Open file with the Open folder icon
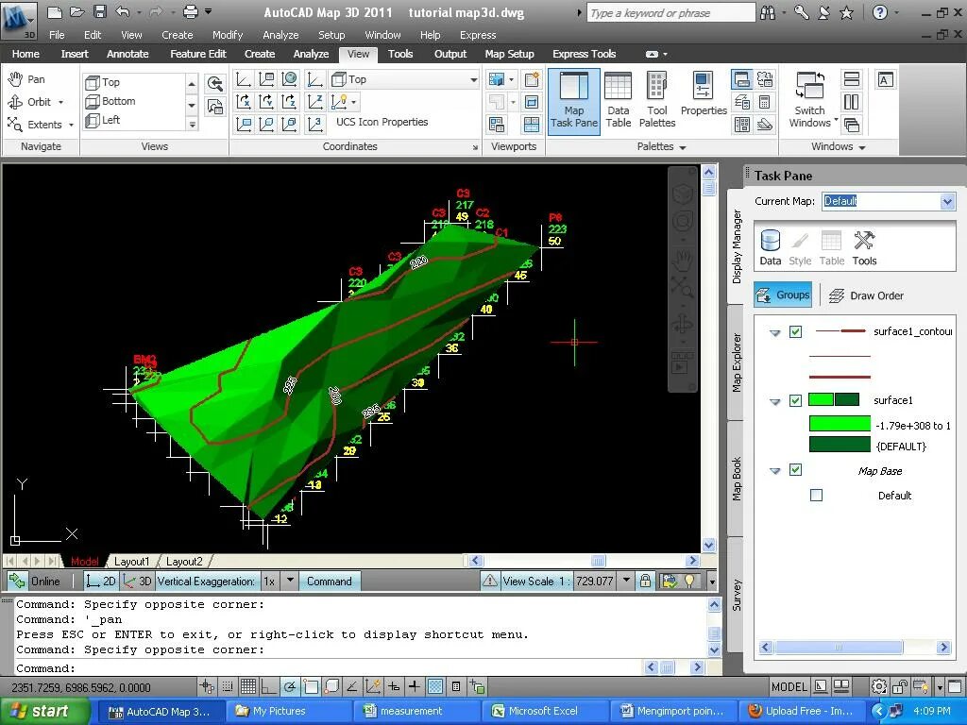This screenshot has width=967, height=725. [x=76, y=11]
